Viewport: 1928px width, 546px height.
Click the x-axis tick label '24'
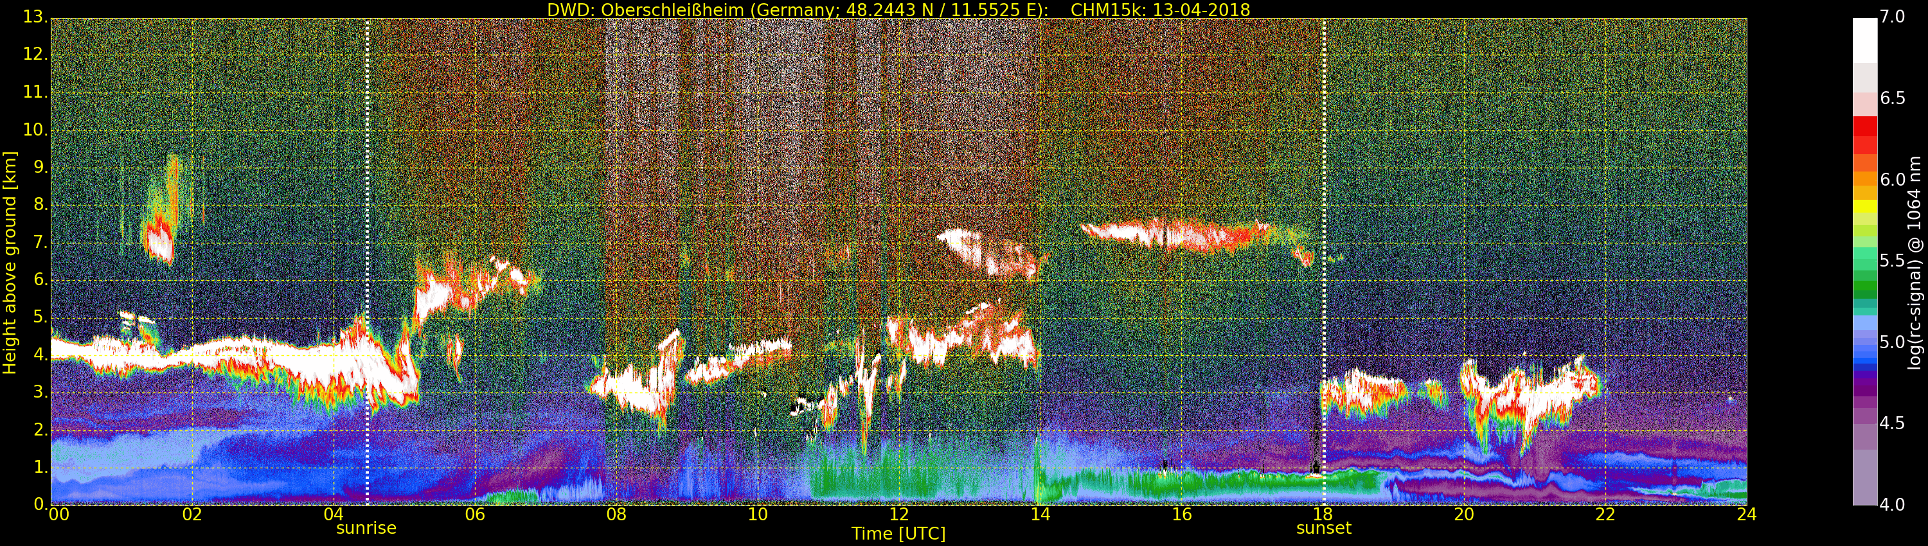[x=1747, y=515]
